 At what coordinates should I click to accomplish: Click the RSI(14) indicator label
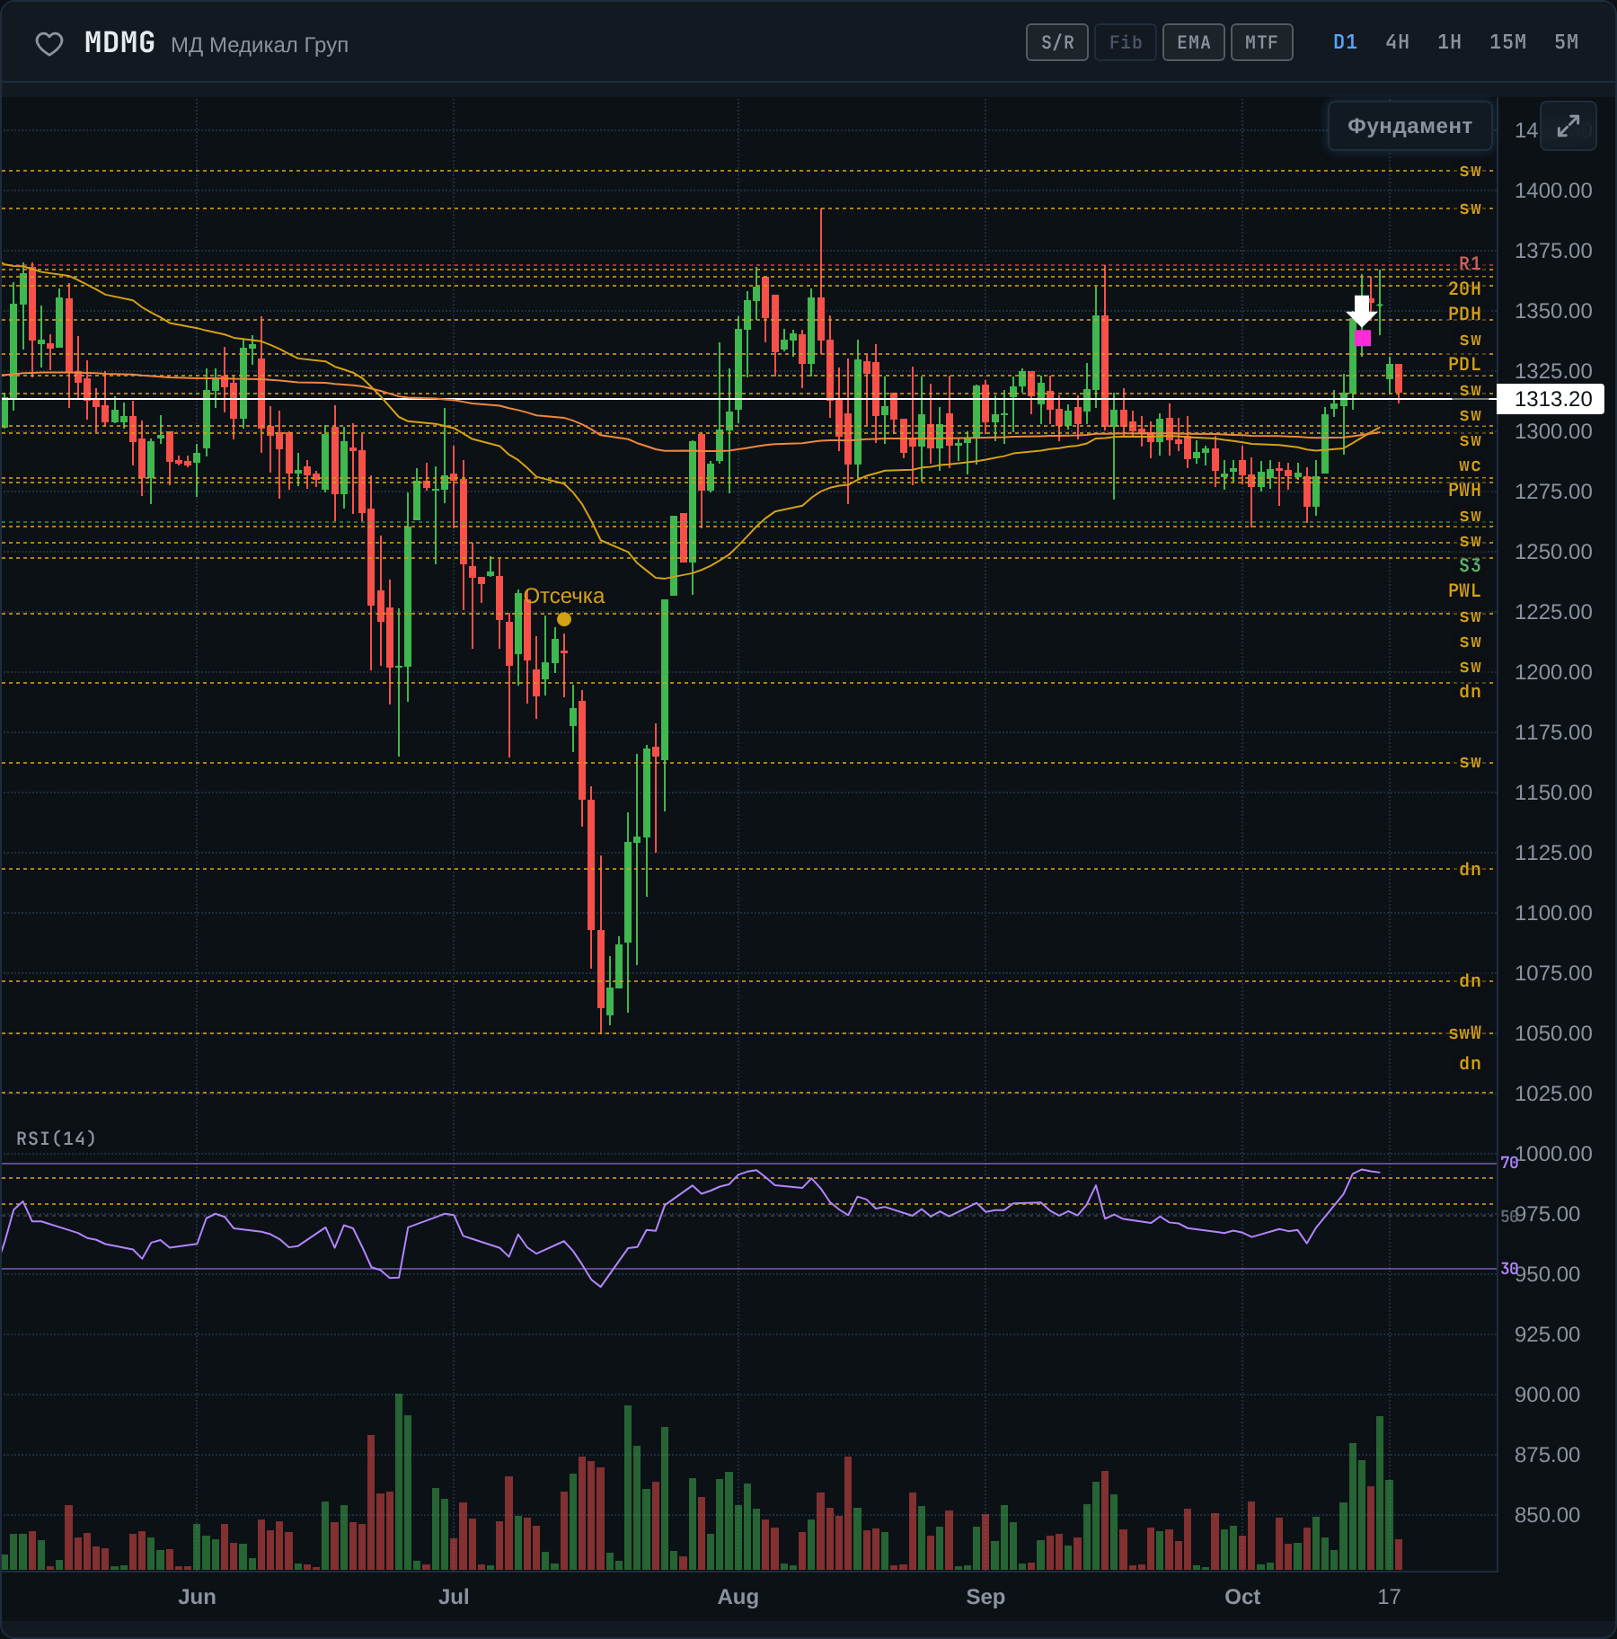coord(56,1138)
